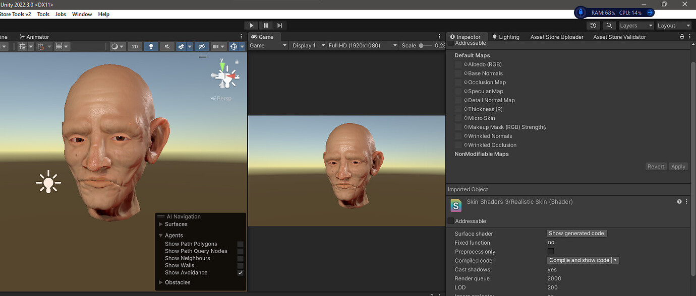Screen dimensions: 696x296
Task: Open the Display 1 dropdown in Game view
Action: pyautogui.click(x=308, y=45)
